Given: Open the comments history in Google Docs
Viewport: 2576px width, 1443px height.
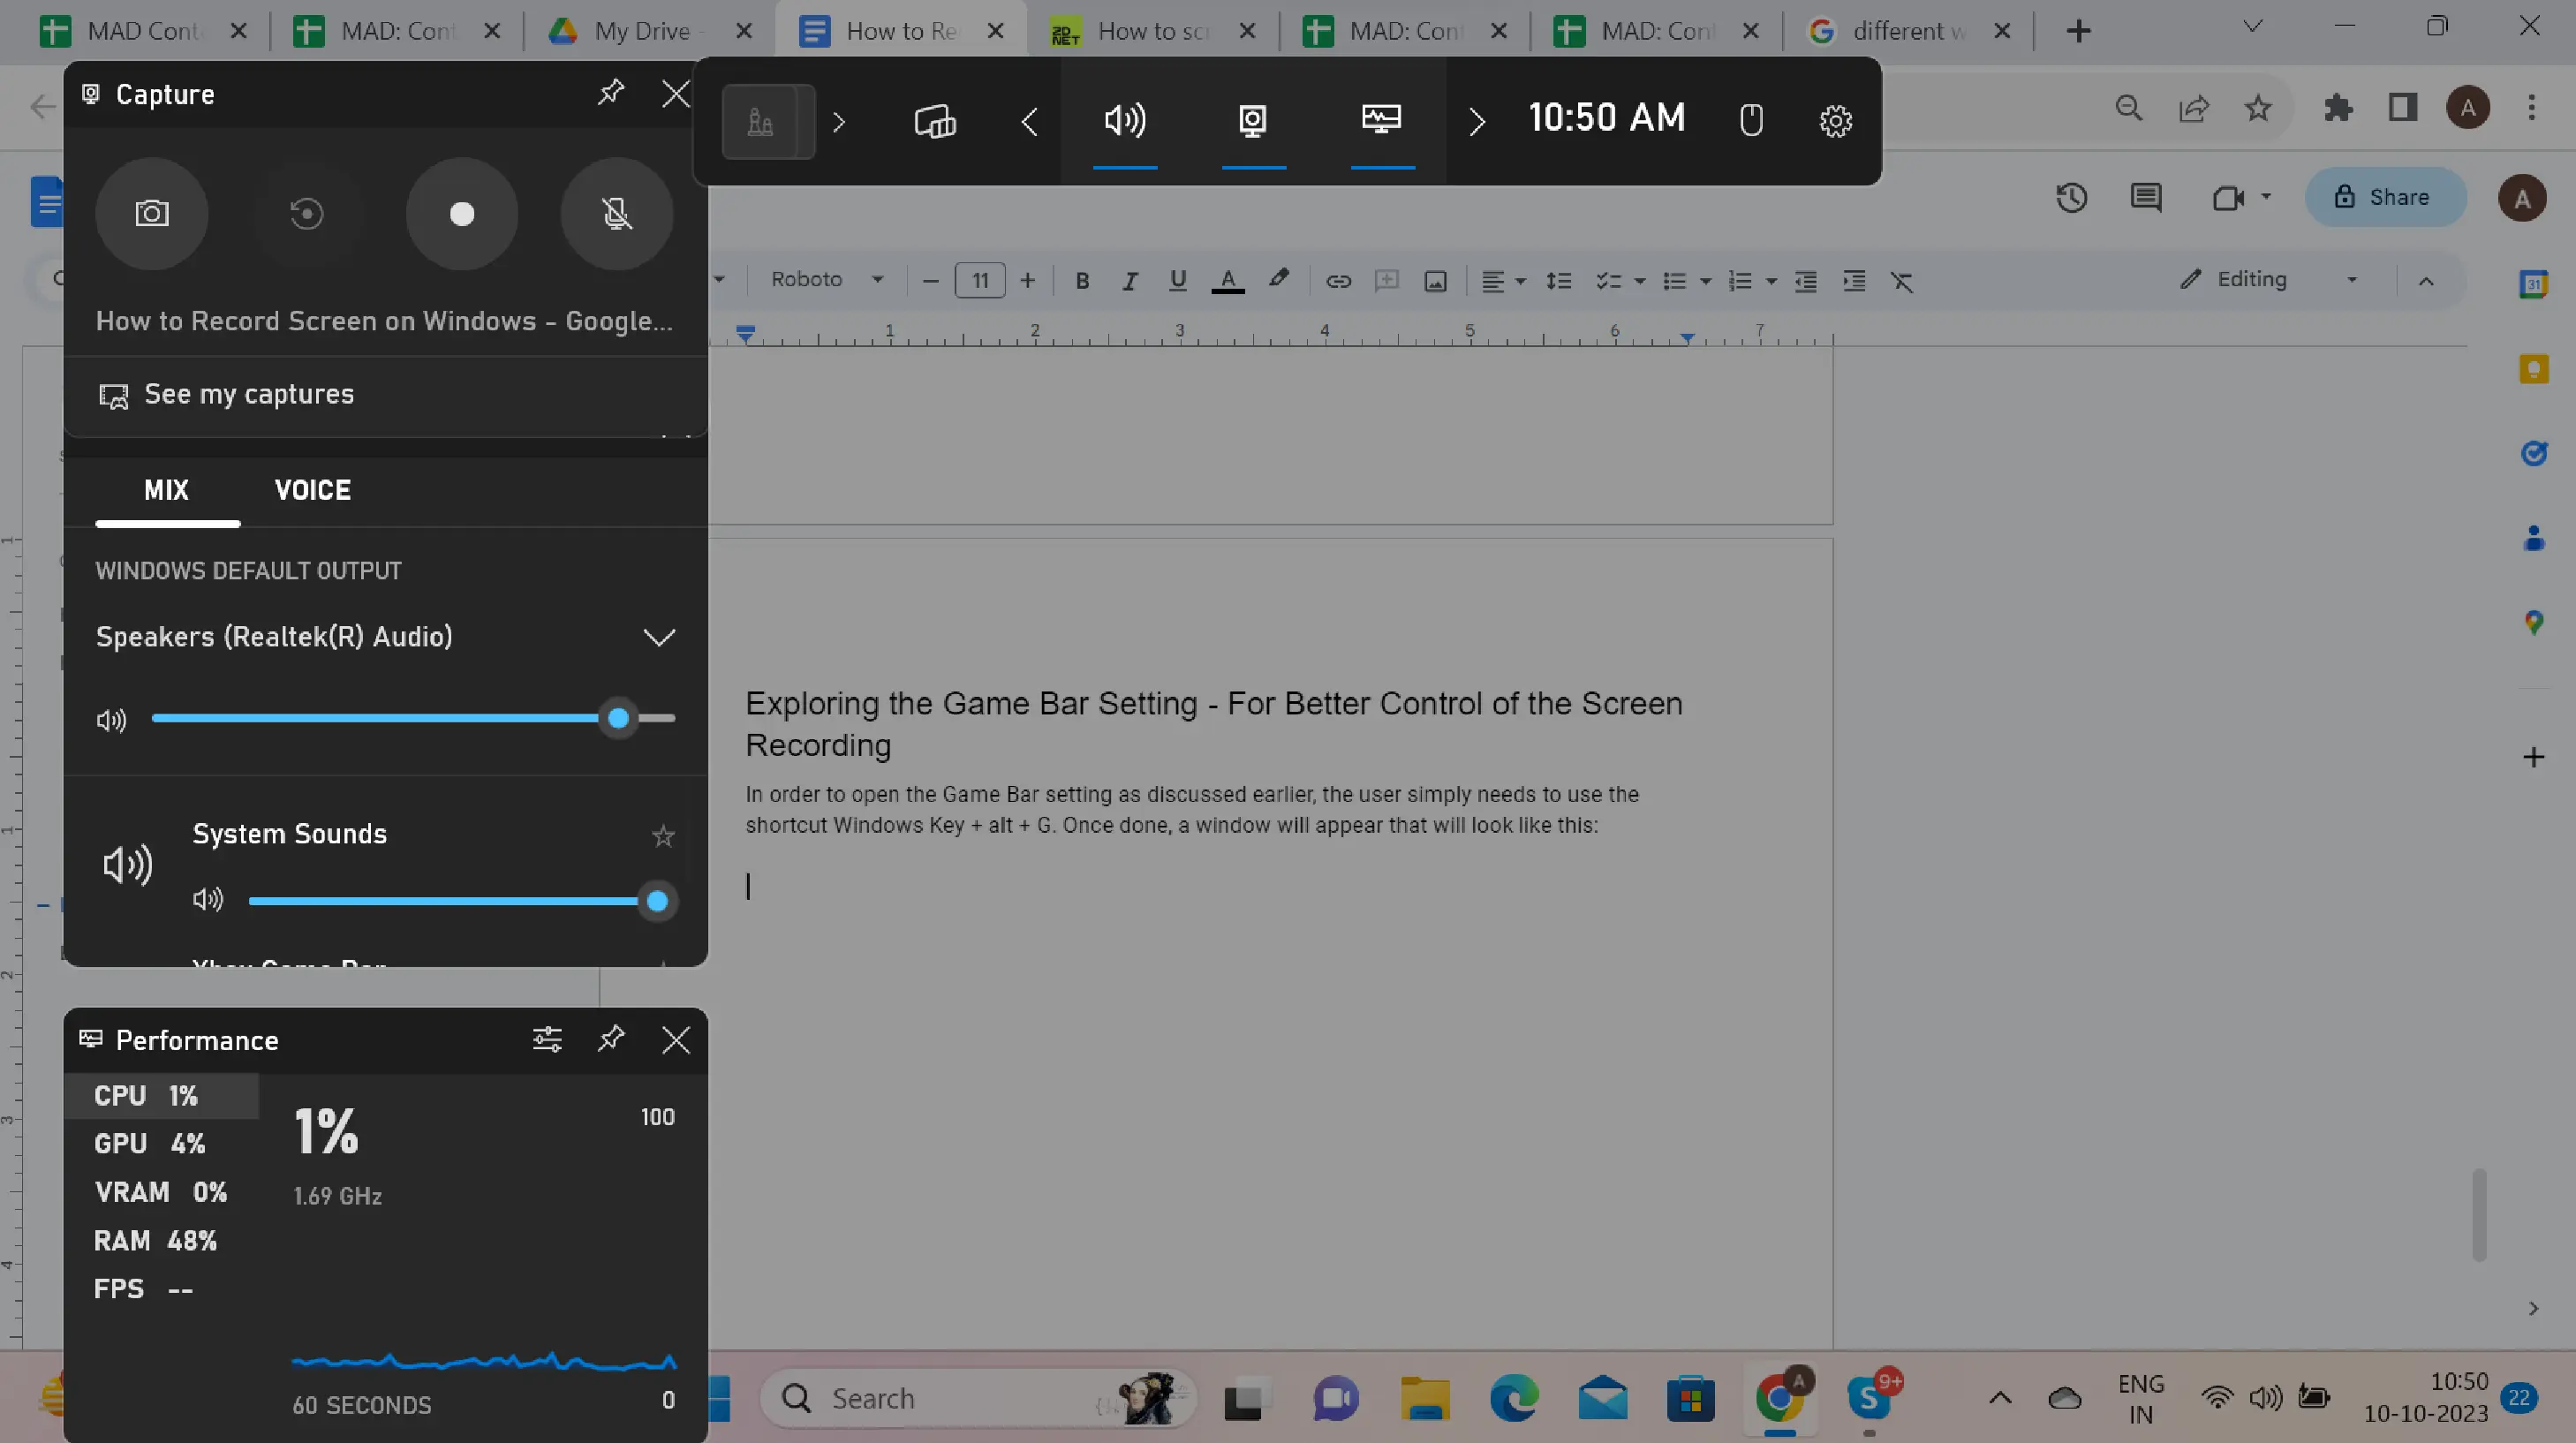Looking at the screenshot, I should click(x=2146, y=197).
